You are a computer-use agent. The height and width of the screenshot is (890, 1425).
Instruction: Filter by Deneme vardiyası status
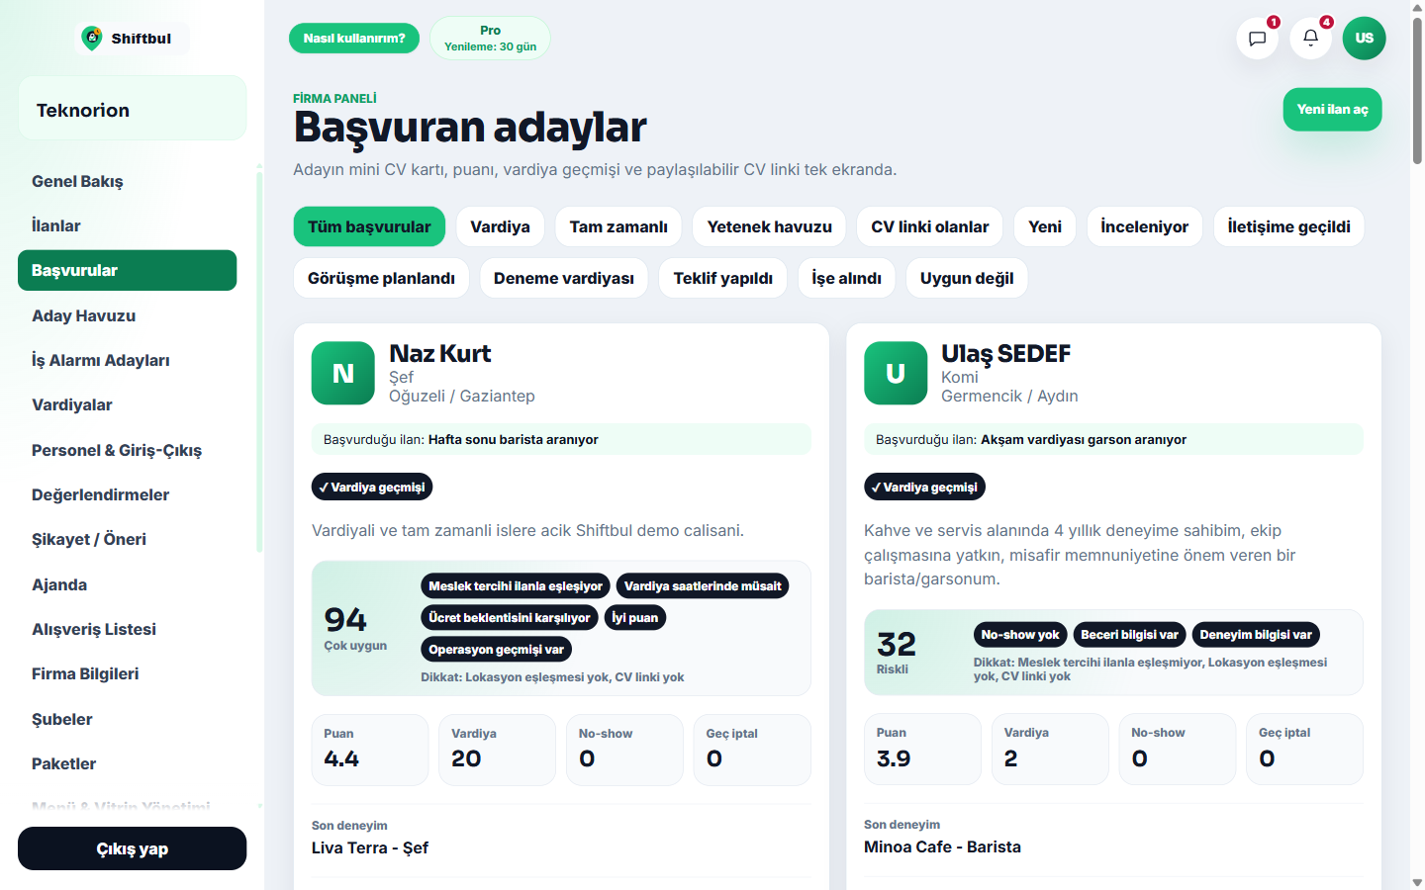564,278
